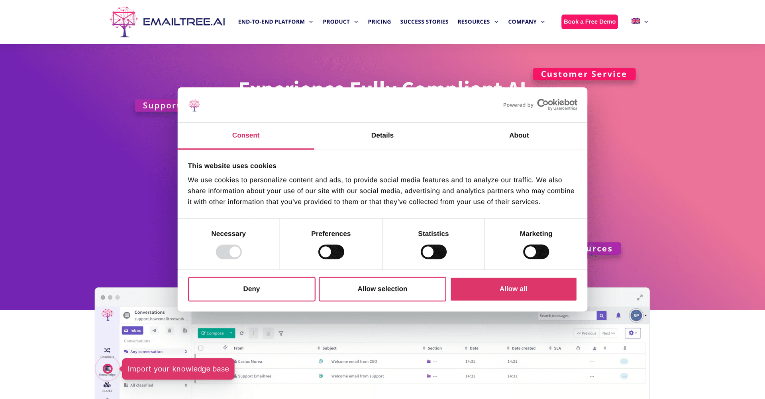Check the select-all messages checkbox
The width and height of the screenshot is (765, 399).
pos(201,348)
